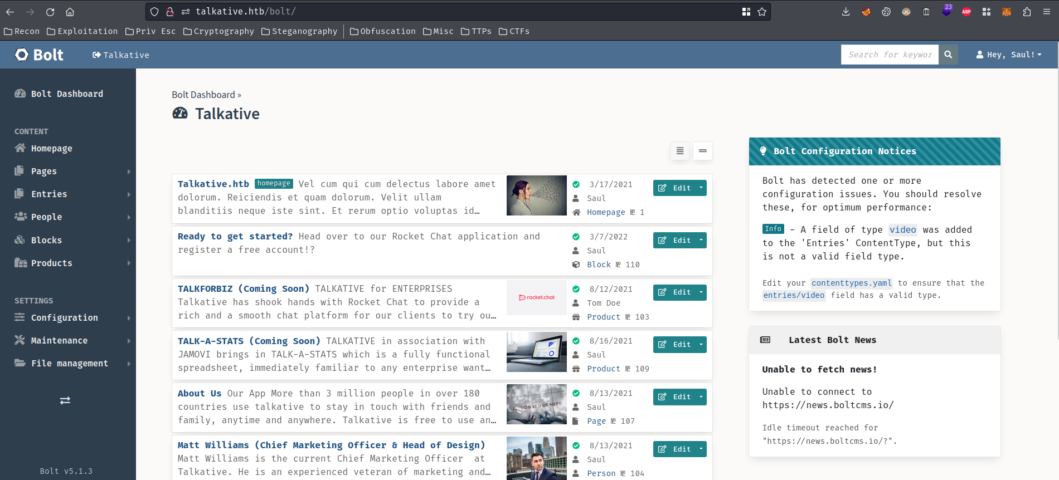Click the laptop thumbnail on TALK-A-STATS
The image size is (1059, 480).
(x=536, y=352)
